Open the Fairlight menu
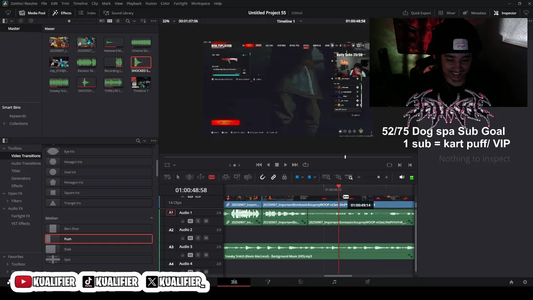 pos(180,3)
